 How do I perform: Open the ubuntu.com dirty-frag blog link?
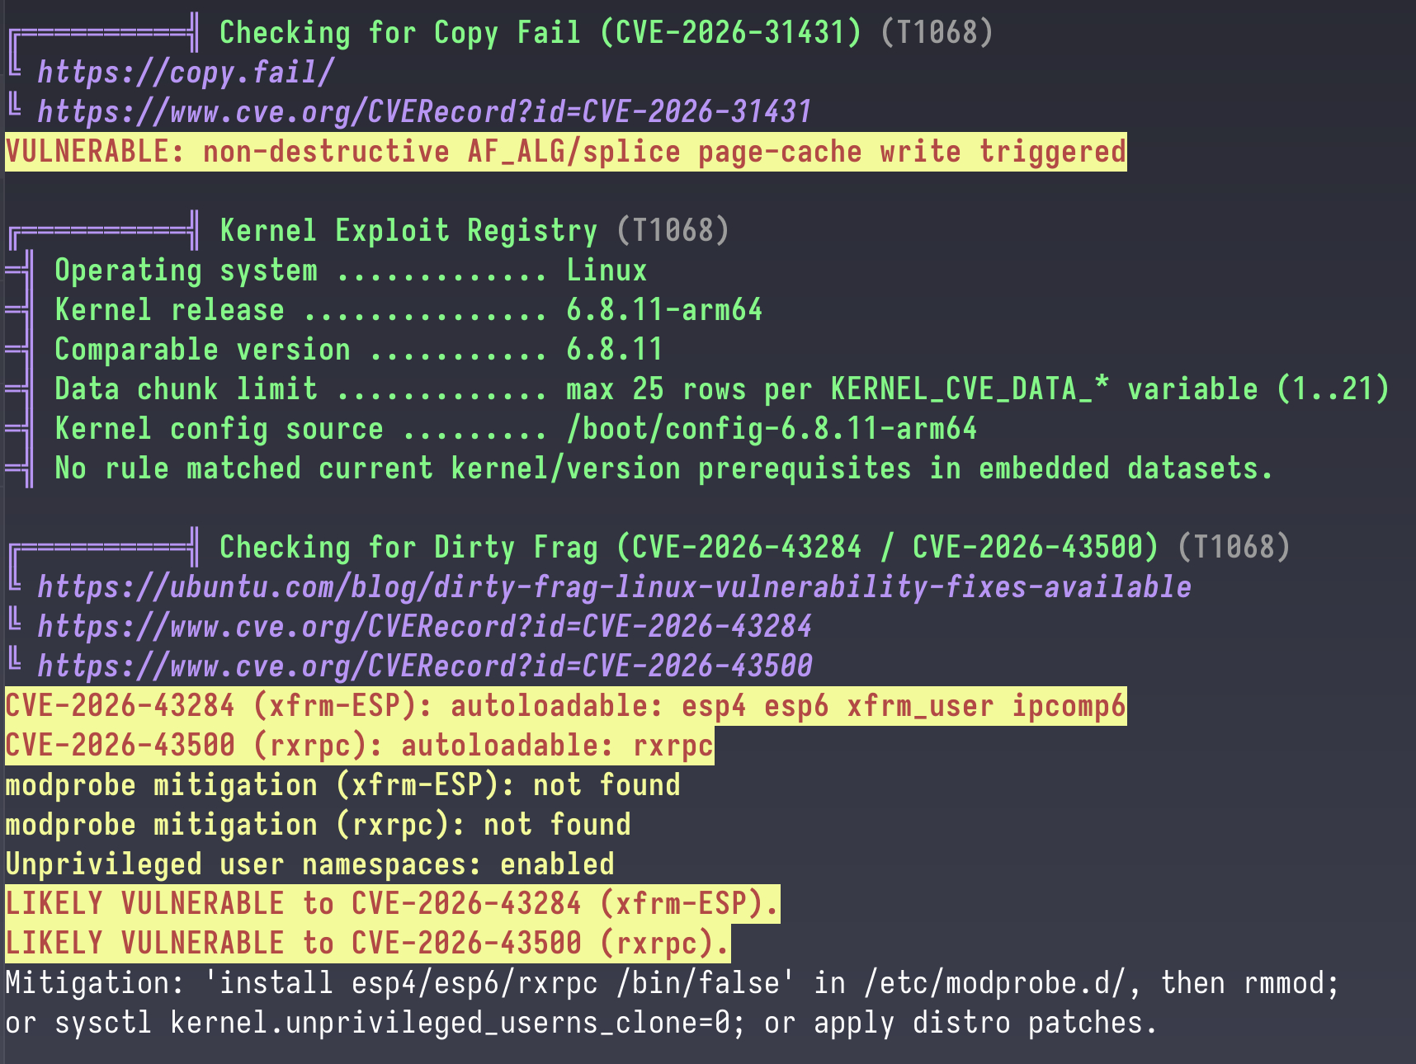click(615, 587)
